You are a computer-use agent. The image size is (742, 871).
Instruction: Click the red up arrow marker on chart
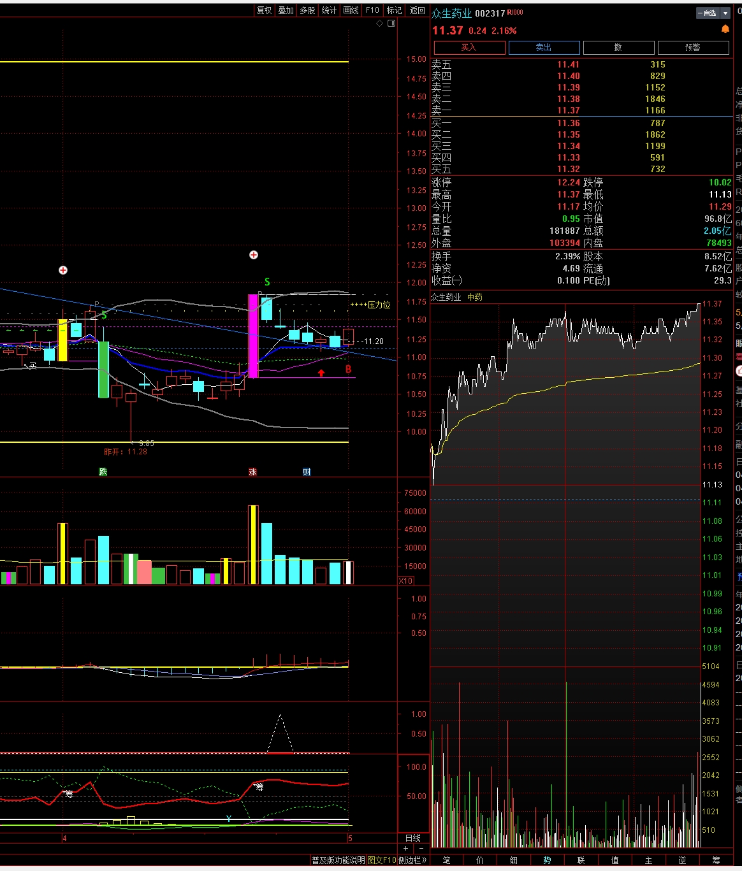[x=321, y=373]
